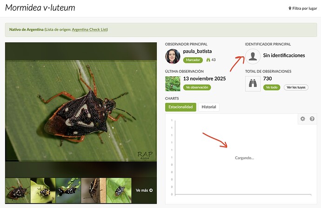Viewport: 321px width, 208px height.
Task: Click the small binoculars icon next to 43
Action: click(x=208, y=60)
